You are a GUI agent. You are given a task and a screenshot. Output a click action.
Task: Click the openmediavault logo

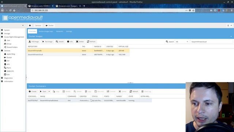click(23, 18)
